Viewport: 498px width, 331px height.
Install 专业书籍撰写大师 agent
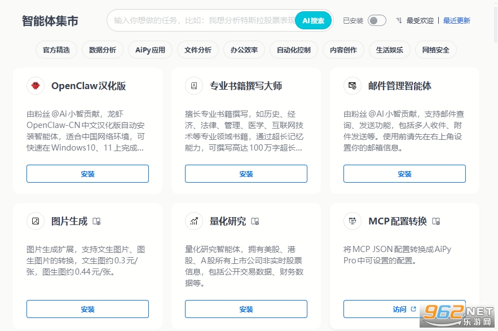tap(246, 174)
